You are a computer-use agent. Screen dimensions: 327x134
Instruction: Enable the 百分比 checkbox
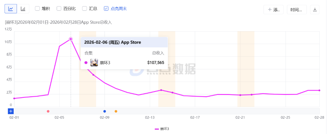pos(59,8)
